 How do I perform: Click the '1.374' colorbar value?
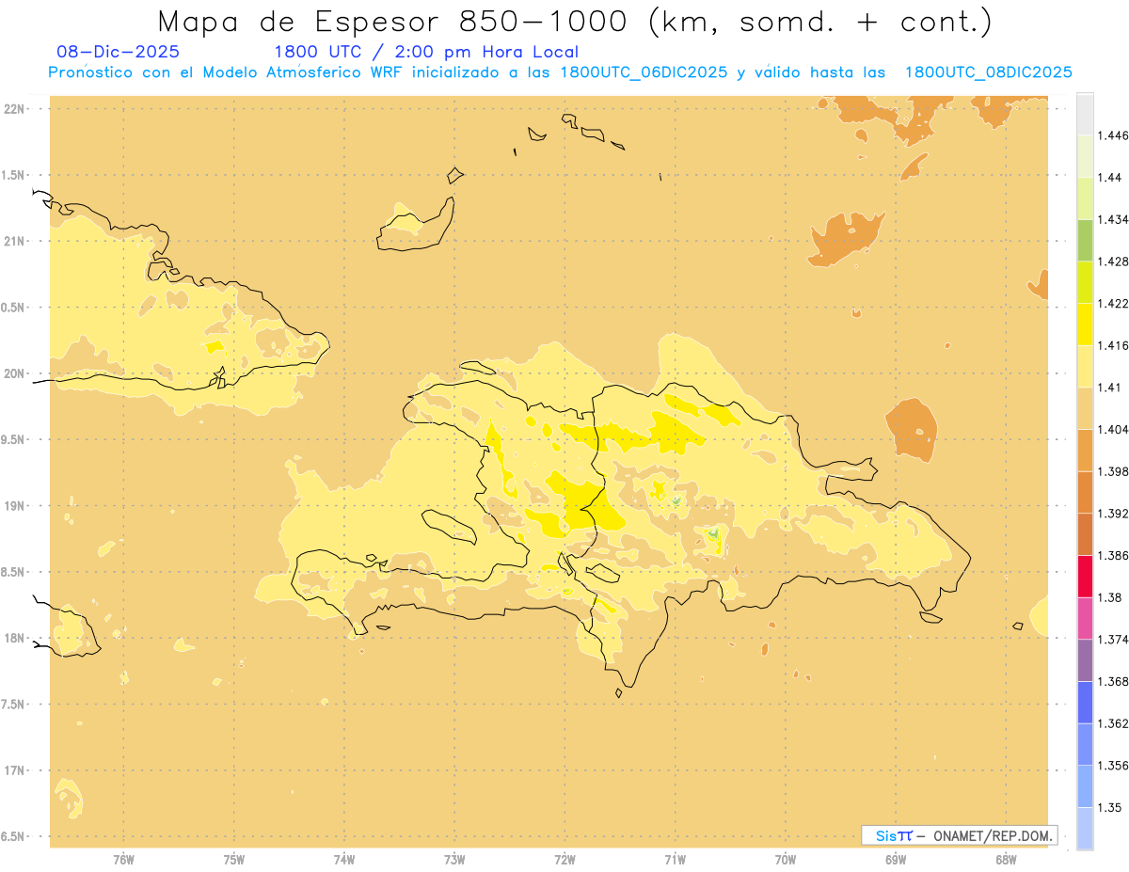(x=1115, y=639)
